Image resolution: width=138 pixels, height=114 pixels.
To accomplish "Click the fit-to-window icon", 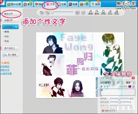I will 77,12.
